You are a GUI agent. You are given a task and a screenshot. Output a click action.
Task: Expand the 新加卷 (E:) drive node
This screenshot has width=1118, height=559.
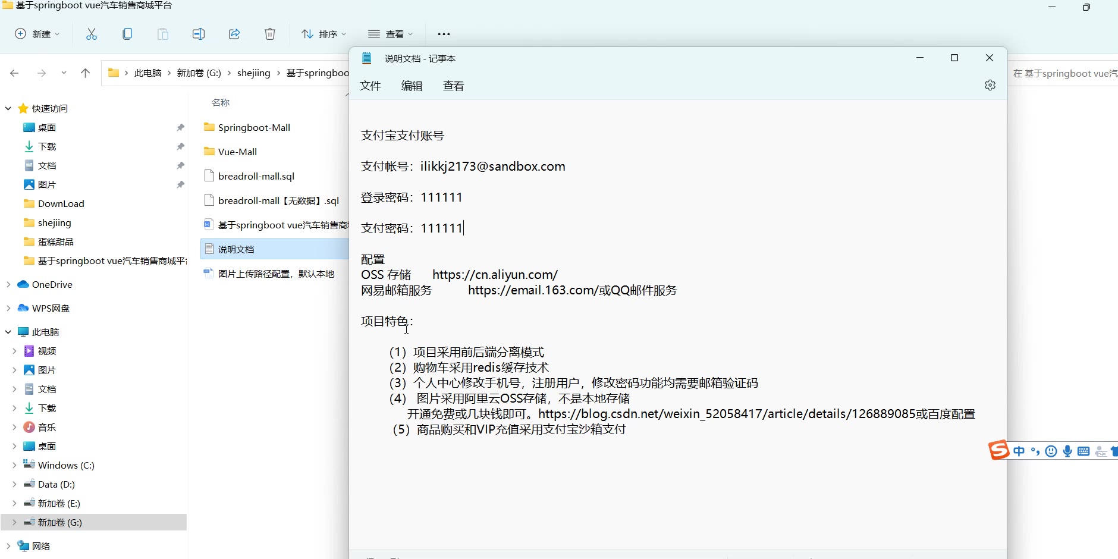14,503
